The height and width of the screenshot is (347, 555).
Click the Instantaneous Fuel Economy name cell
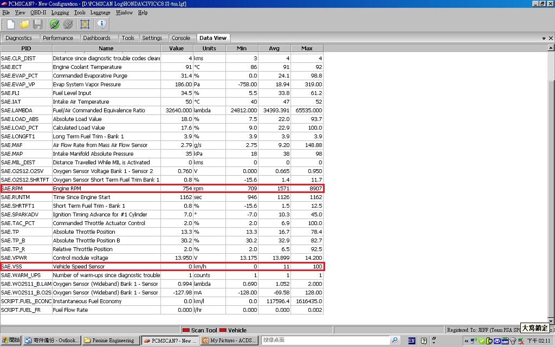(x=106, y=301)
